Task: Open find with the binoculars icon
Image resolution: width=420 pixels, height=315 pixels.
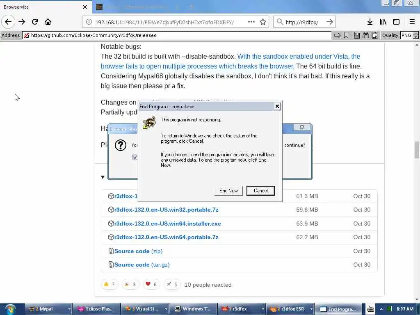Action: pyautogui.click(x=365, y=35)
